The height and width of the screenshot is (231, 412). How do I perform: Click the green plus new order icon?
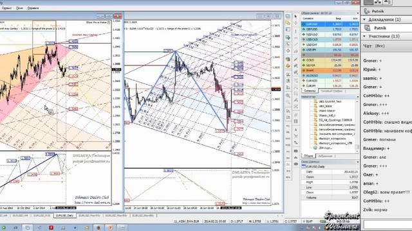288,38
